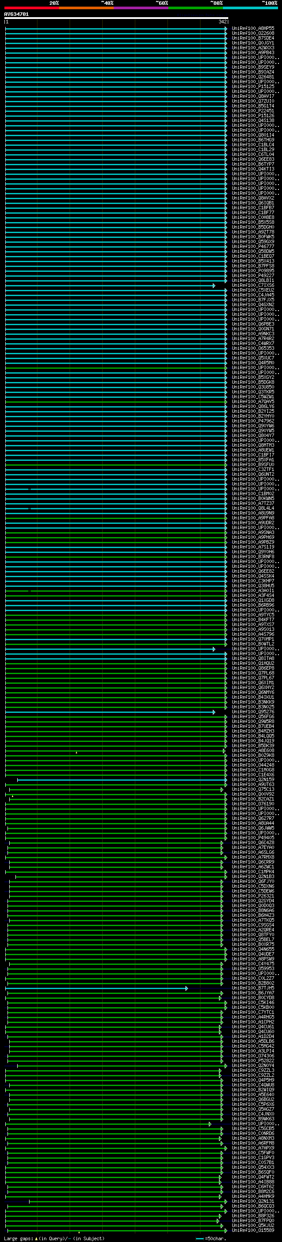Select hit label UniRef100_Q0JGY1
This screenshot has height=1242, width=282.
[253, 43]
